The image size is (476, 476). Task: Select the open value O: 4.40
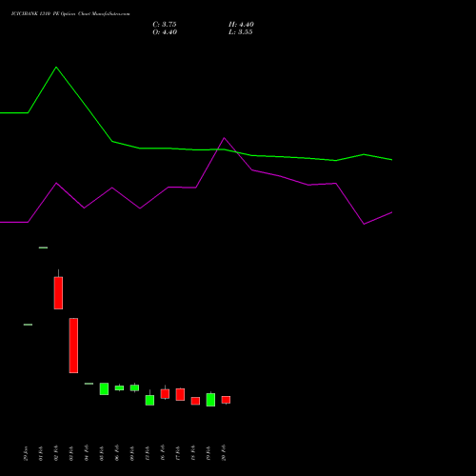(165, 32)
